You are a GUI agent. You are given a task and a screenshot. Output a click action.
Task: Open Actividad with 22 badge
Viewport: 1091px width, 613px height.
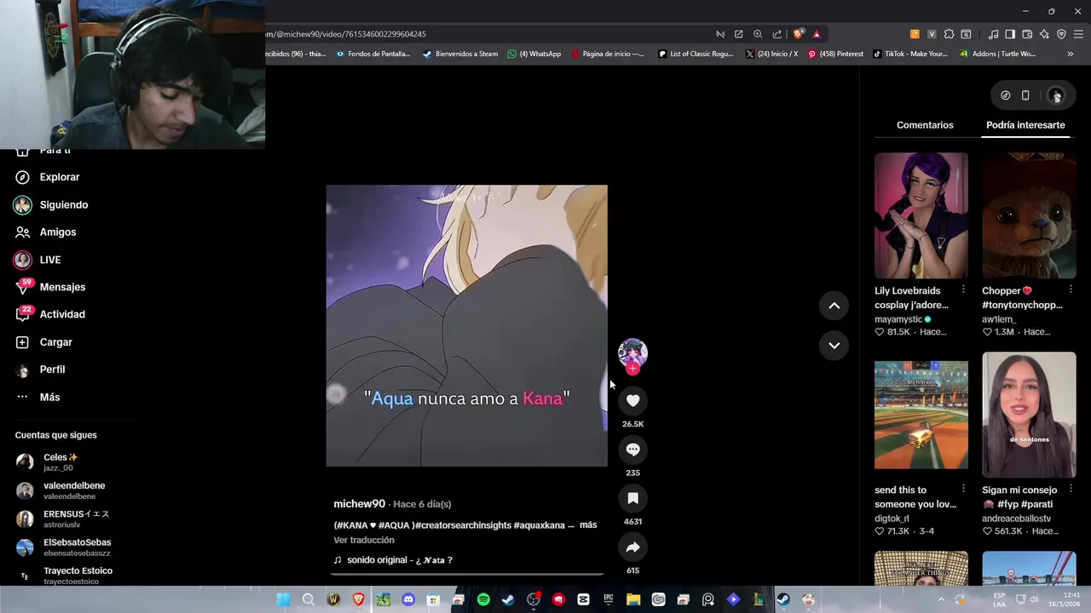50,314
